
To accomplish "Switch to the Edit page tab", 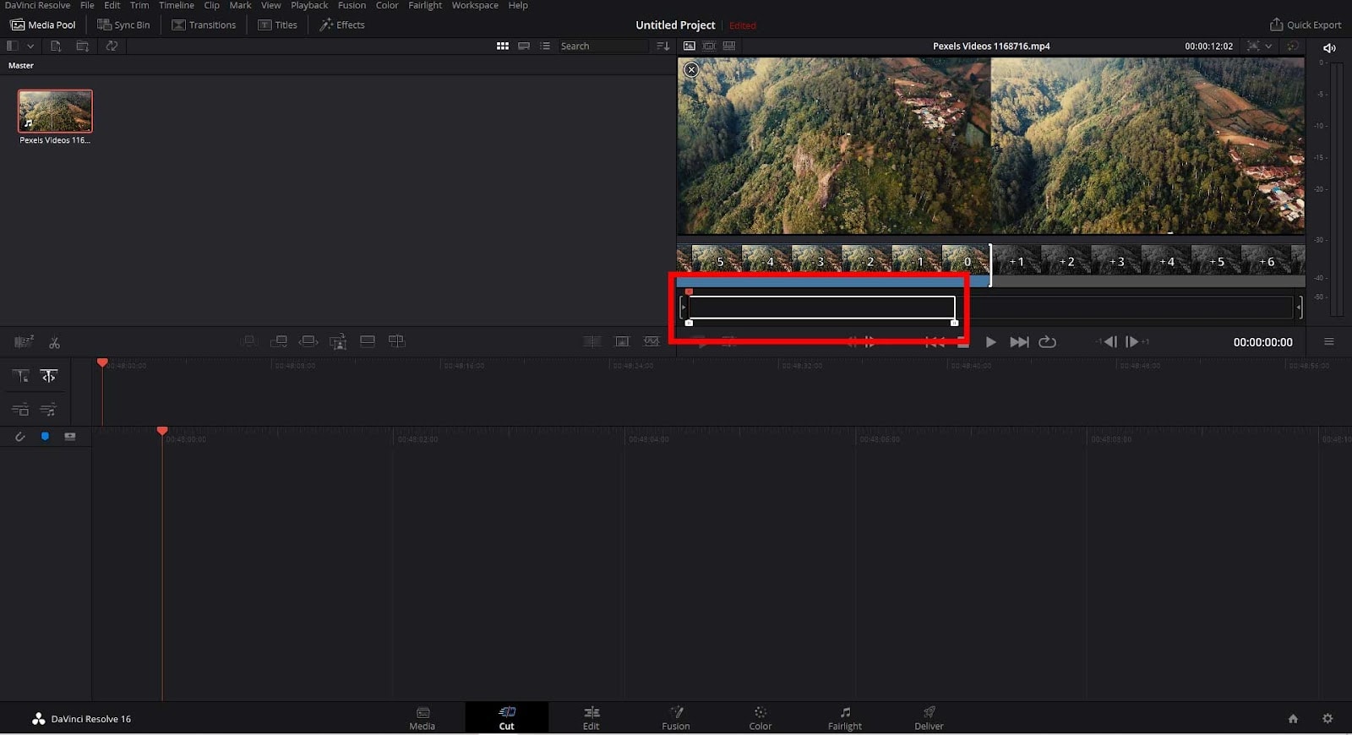I will 591,718.
